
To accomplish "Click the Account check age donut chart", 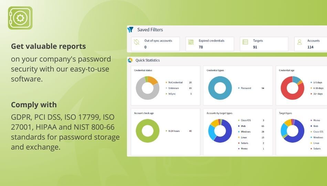I will [x=148, y=131].
